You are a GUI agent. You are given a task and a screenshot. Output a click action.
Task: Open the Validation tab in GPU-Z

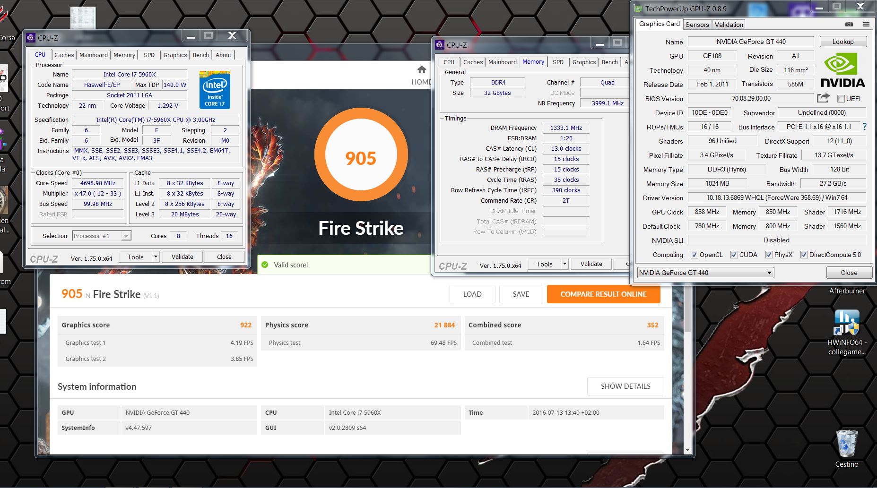pyautogui.click(x=729, y=25)
